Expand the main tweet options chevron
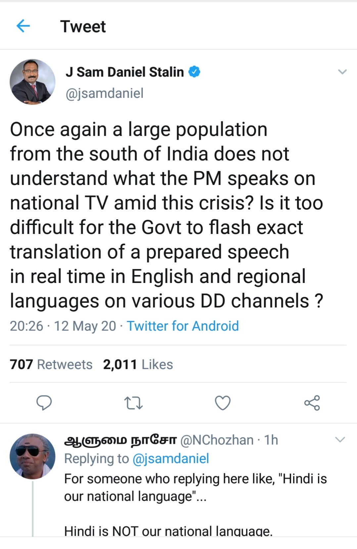 click(342, 71)
